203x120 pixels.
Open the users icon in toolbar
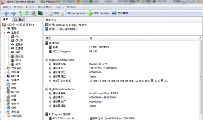click(34, 13)
